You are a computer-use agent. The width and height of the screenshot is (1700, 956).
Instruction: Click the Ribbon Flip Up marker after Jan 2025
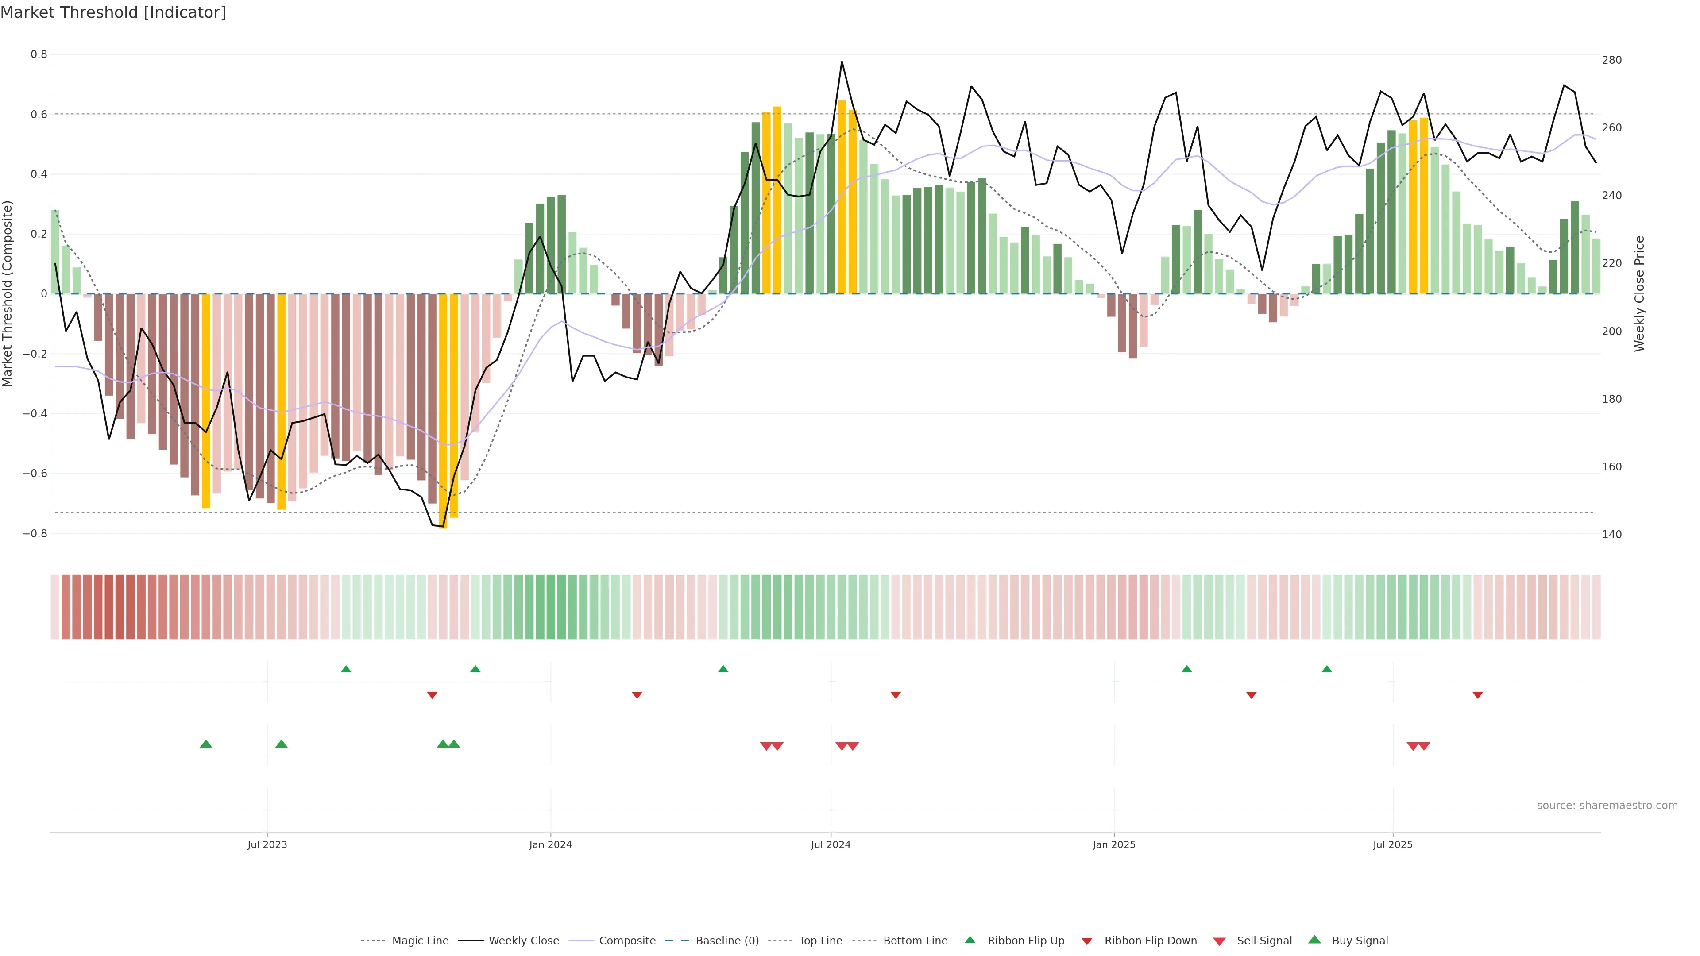pyautogui.click(x=1186, y=669)
